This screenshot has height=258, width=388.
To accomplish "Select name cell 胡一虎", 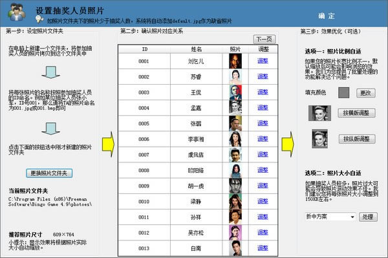I will point(196,186).
